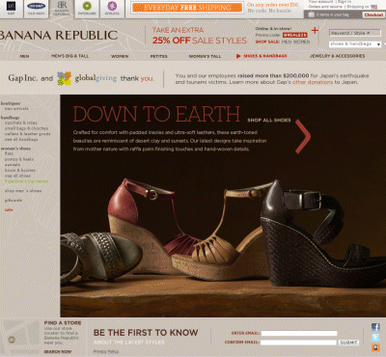The height and width of the screenshot is (357, 386).
Task: Click the red sale sidebar link
Action: (9, 210)
